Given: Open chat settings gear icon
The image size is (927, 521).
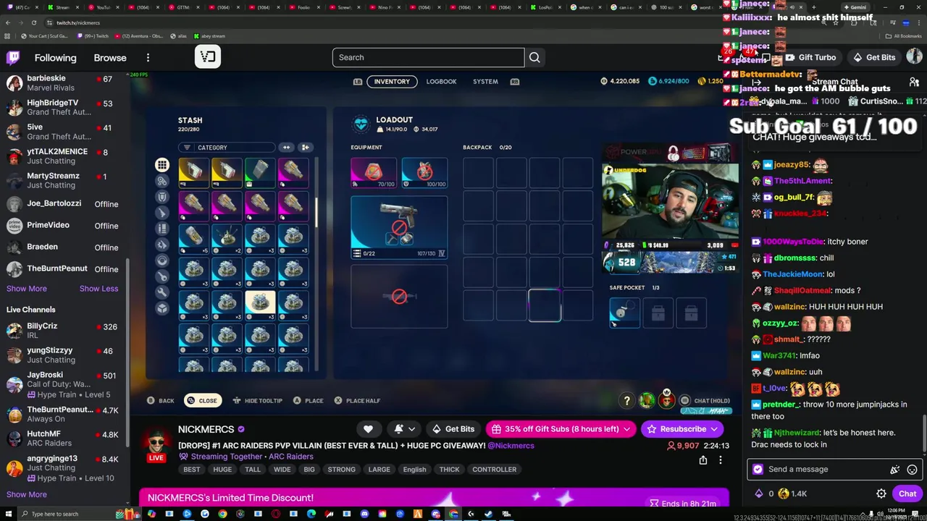Looking at the screenshot, I should pyautogui.click(x=881, y=494).
